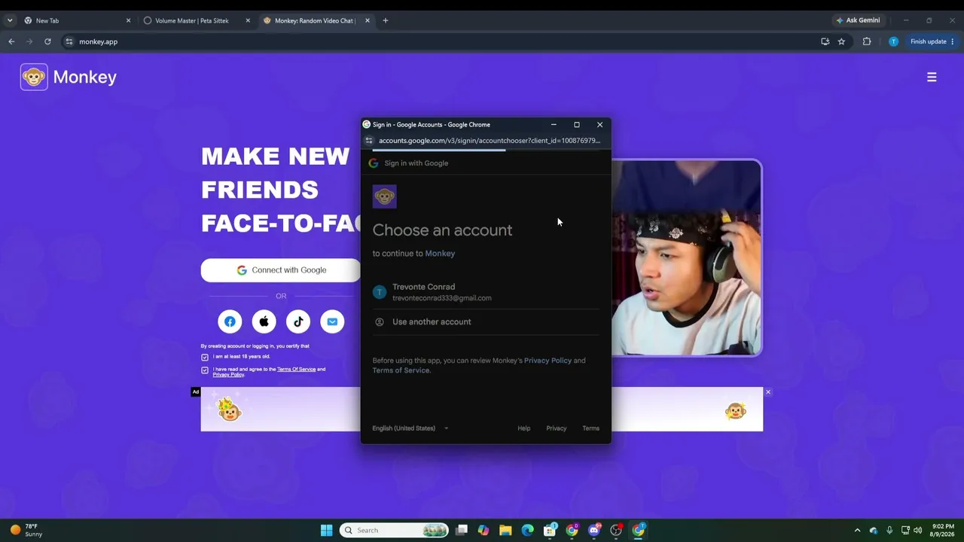
Task: Open File Explorer from the taskbar
Action: 505,530
